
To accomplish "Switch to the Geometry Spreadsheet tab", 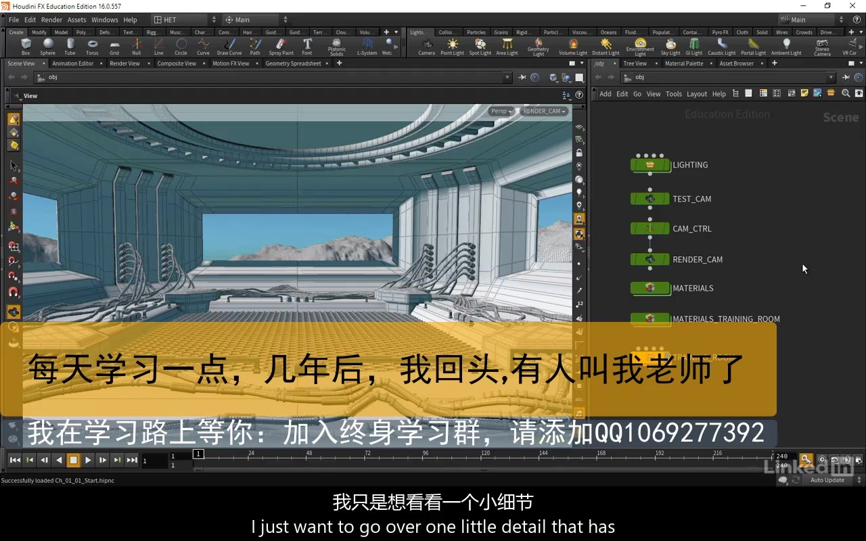I will coord(293,64).
